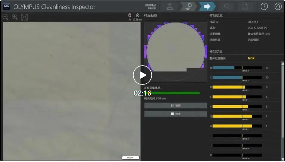Click the 最大卡尺直径 [µm] value
285x162 pixels.
259,34
